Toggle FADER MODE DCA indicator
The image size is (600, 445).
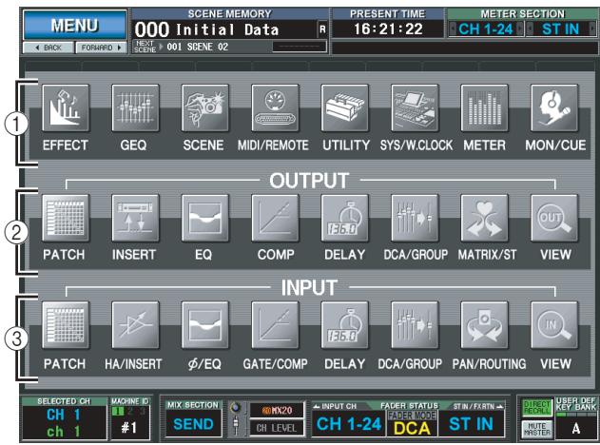412,423
